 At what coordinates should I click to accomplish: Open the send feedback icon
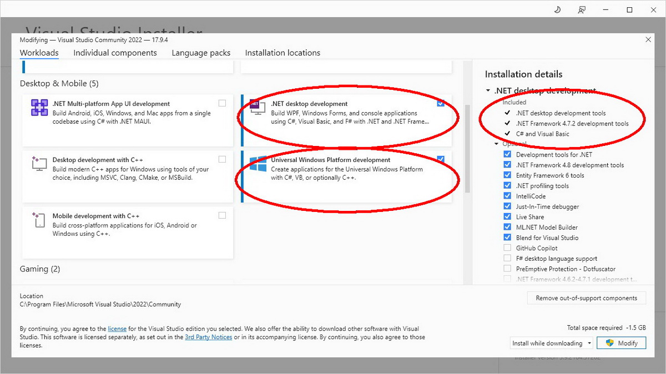(581, 9)
